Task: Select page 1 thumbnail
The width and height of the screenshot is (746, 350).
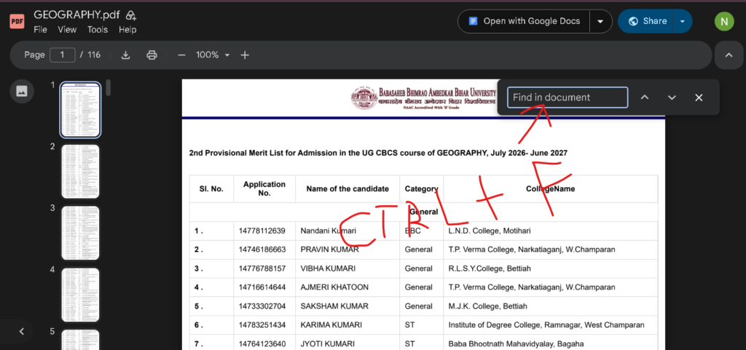Action: point(80,110)
